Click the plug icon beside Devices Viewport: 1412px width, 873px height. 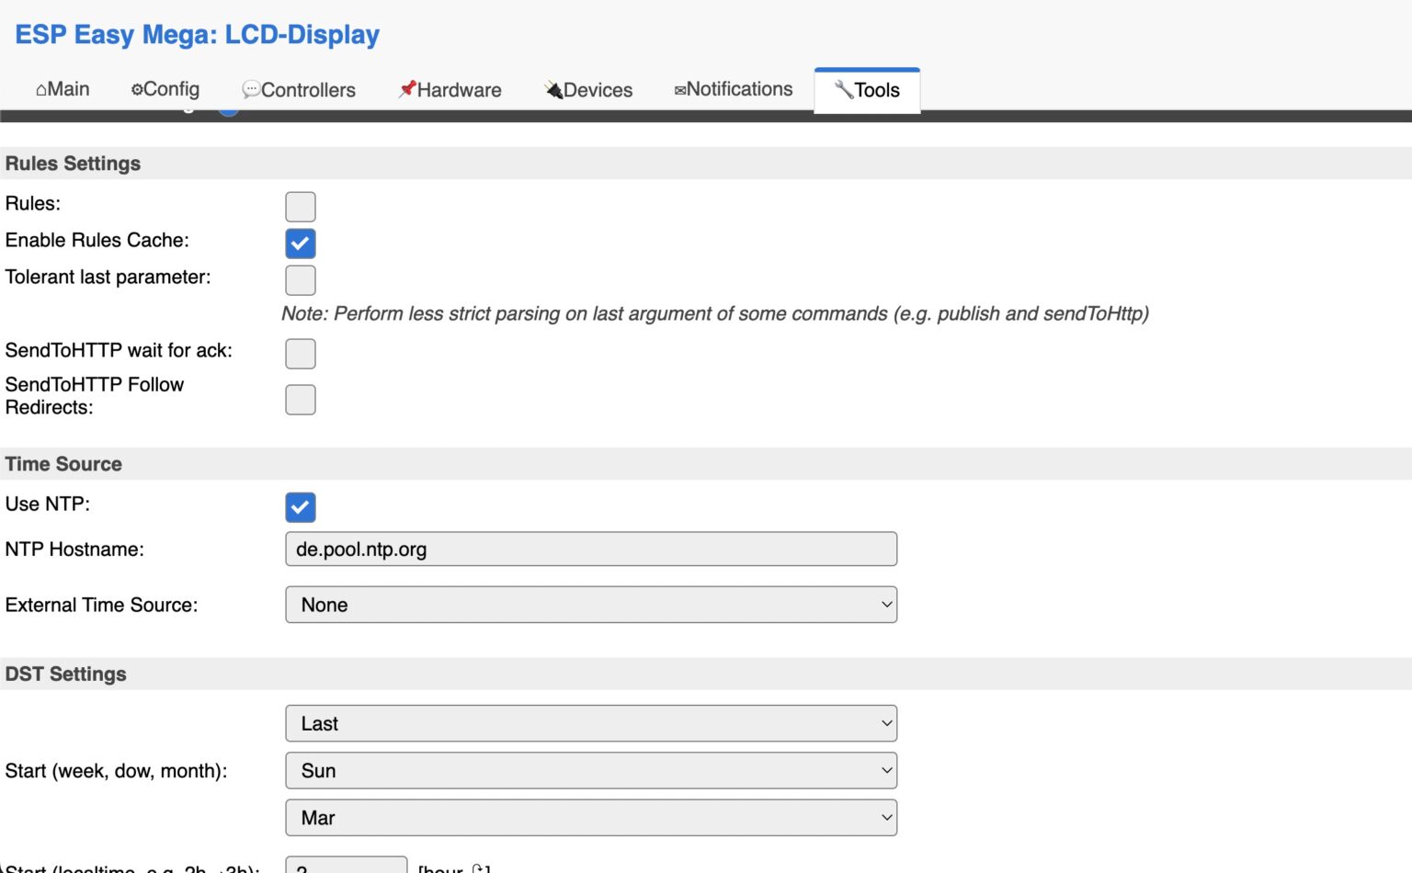tap(553, 89)
